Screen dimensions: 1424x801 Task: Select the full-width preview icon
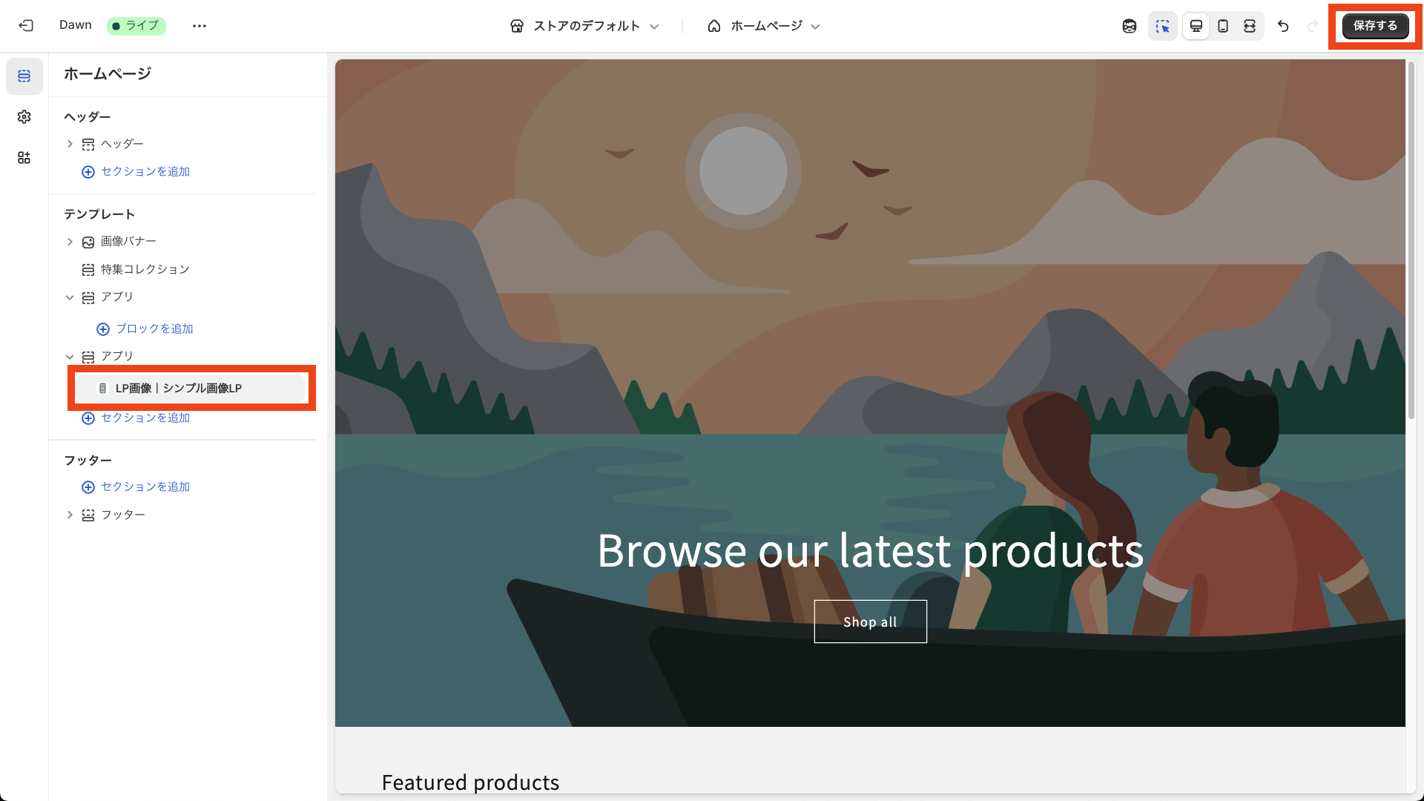tap(1250, 25)
